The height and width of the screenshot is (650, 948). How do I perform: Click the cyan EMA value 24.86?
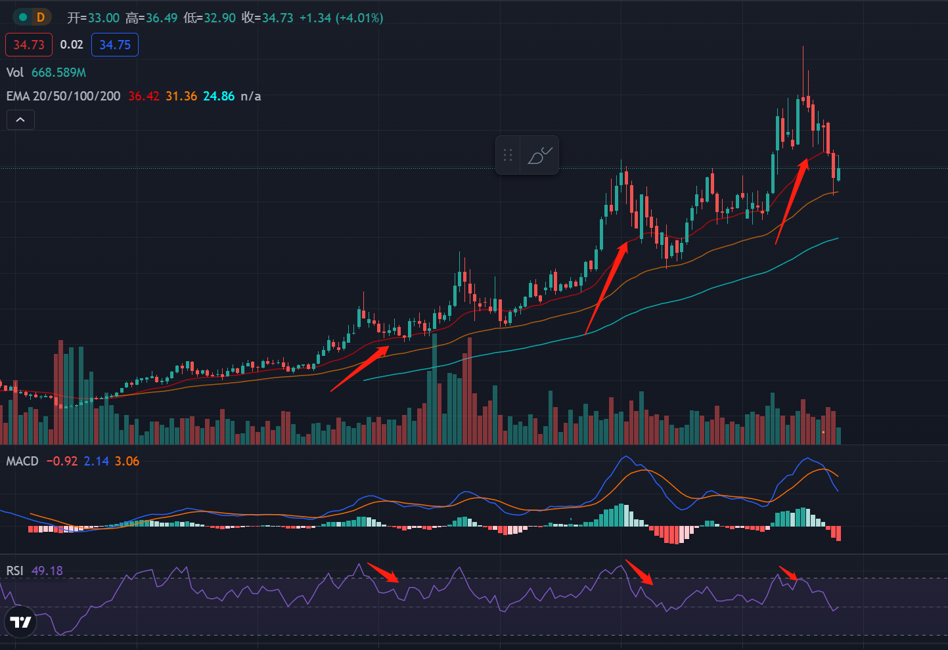pyautogui.click(x=219, y=96)
